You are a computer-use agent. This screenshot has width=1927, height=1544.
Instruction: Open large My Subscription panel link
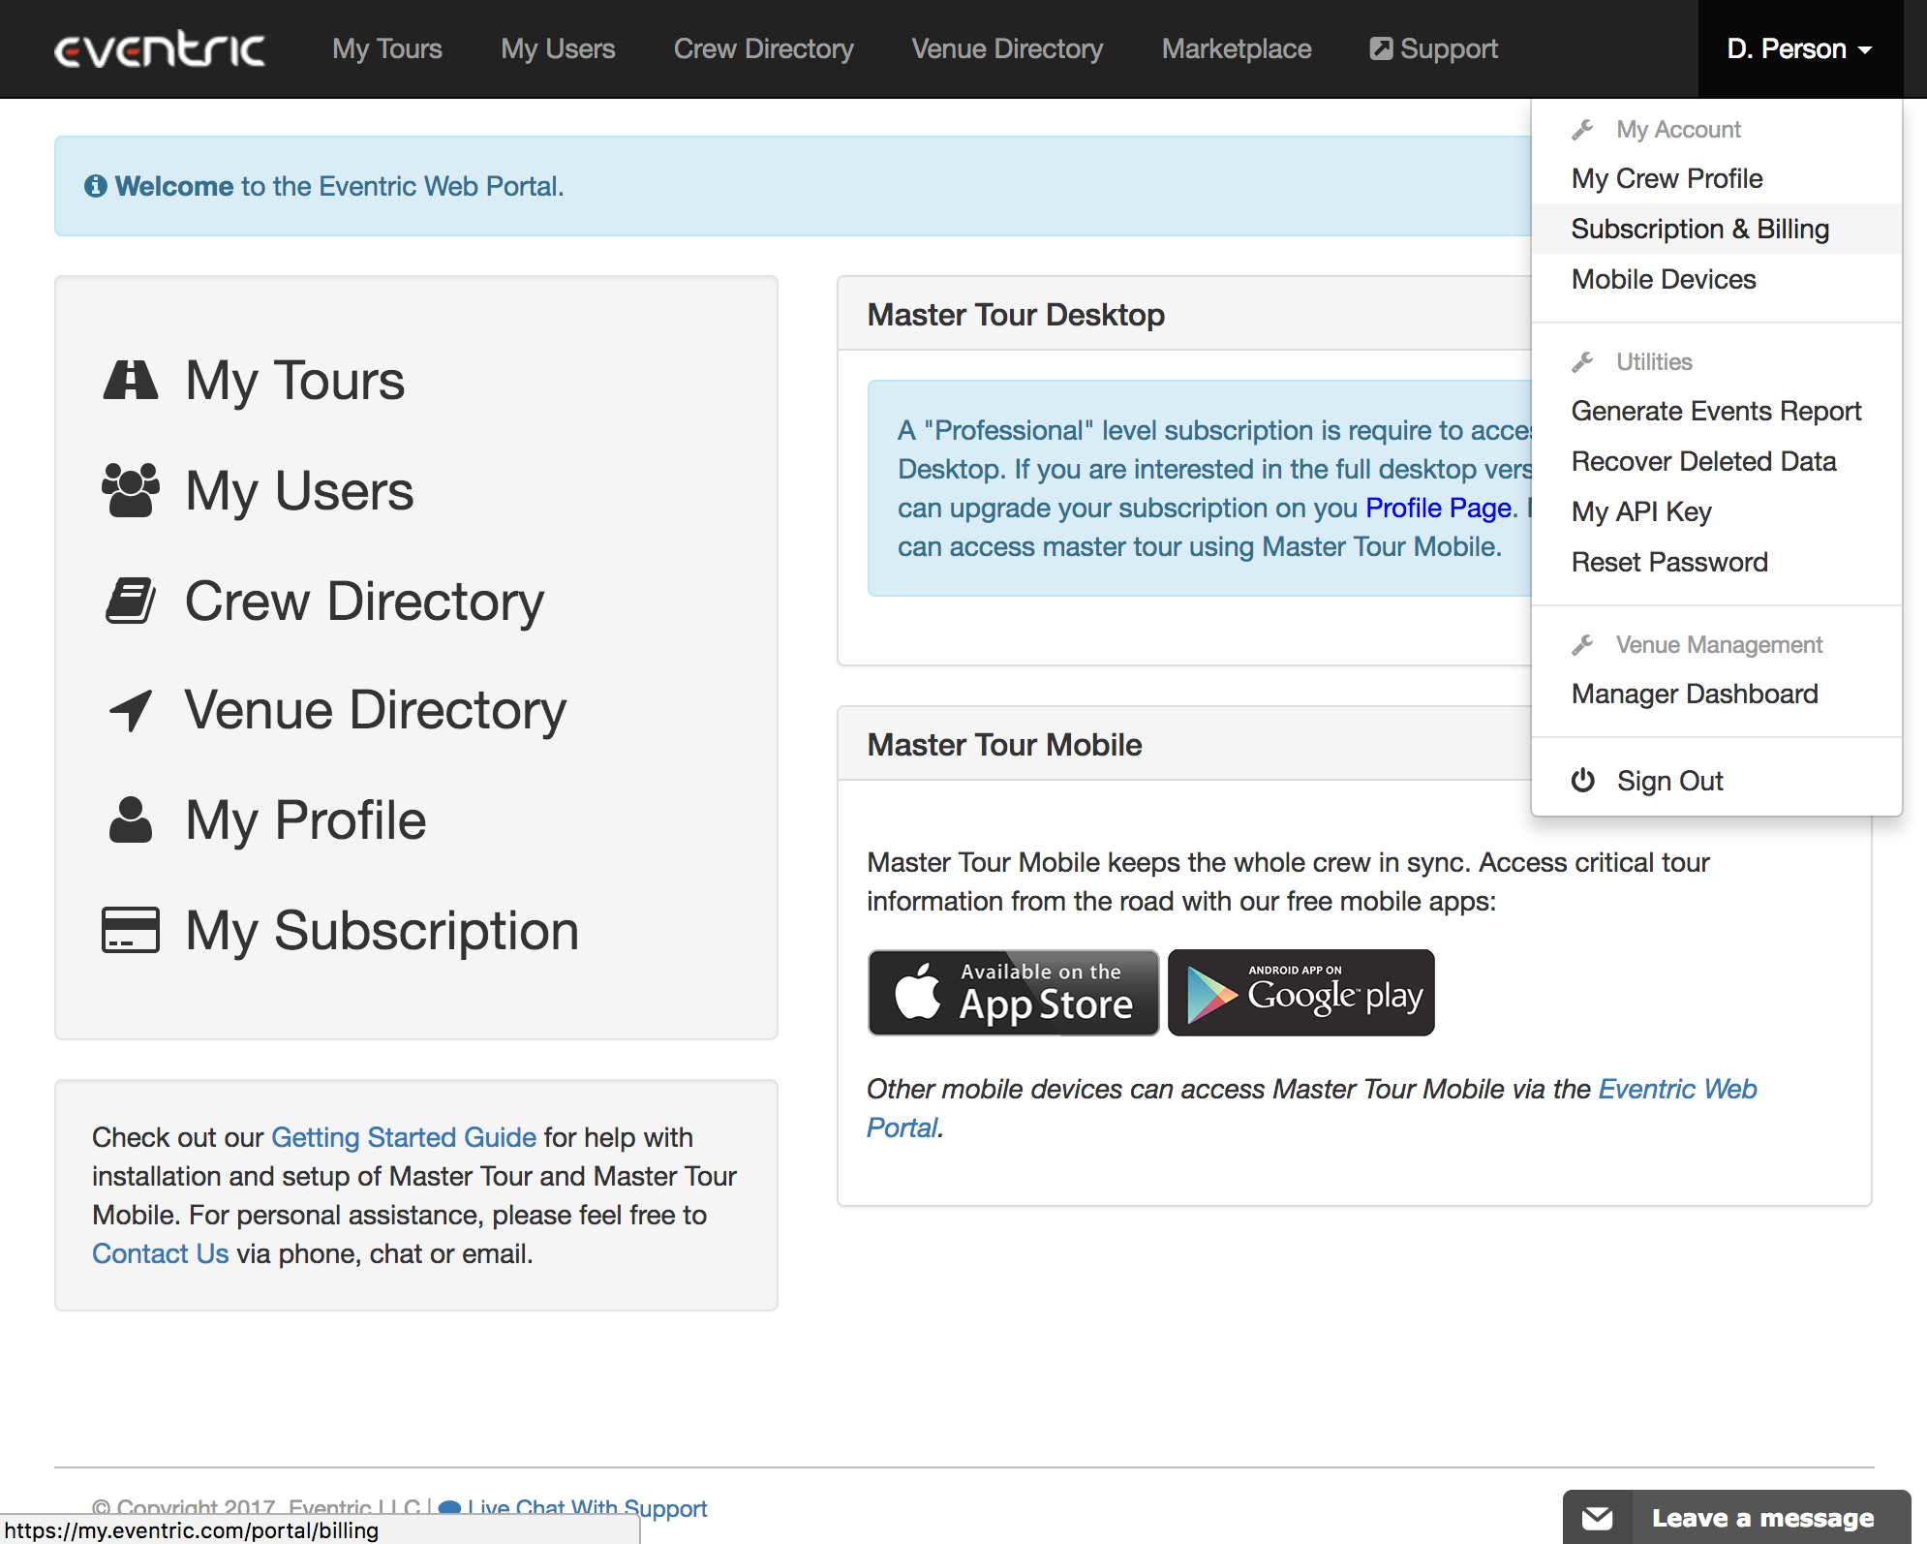(382, 930)
